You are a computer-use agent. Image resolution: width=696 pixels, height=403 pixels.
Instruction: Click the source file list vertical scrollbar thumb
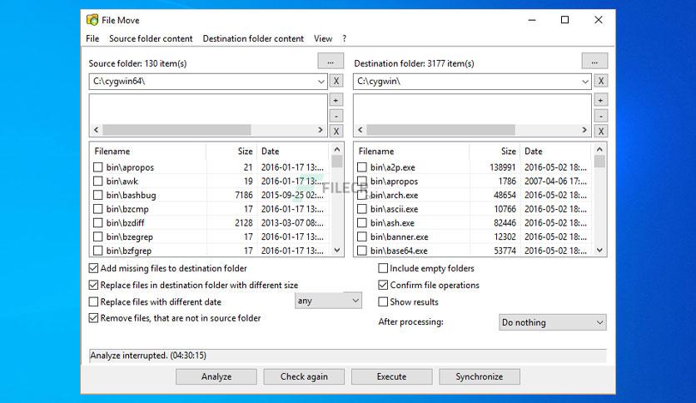point(337,161)
